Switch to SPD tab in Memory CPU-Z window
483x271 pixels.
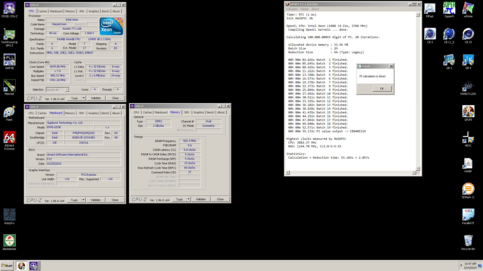point(186,112)
